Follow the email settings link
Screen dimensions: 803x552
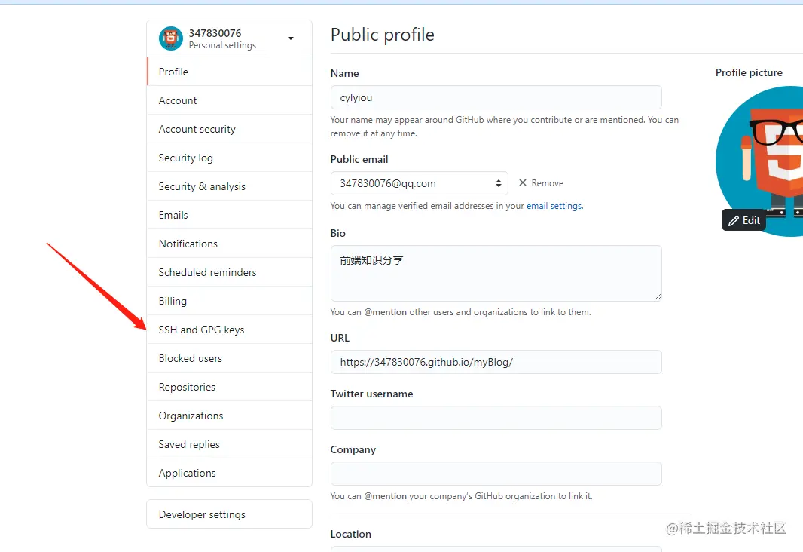[554, 206]
